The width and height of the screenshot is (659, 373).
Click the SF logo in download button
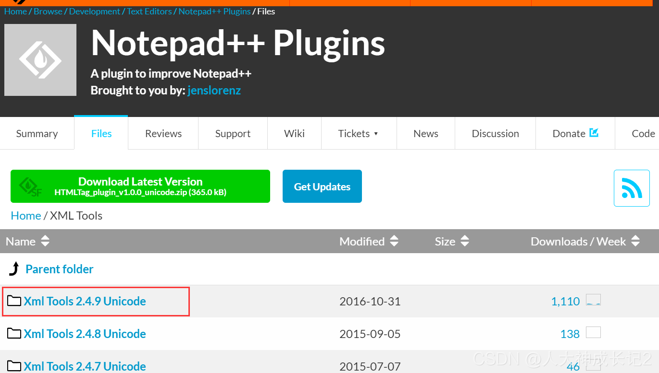click(x=30, y=186)
